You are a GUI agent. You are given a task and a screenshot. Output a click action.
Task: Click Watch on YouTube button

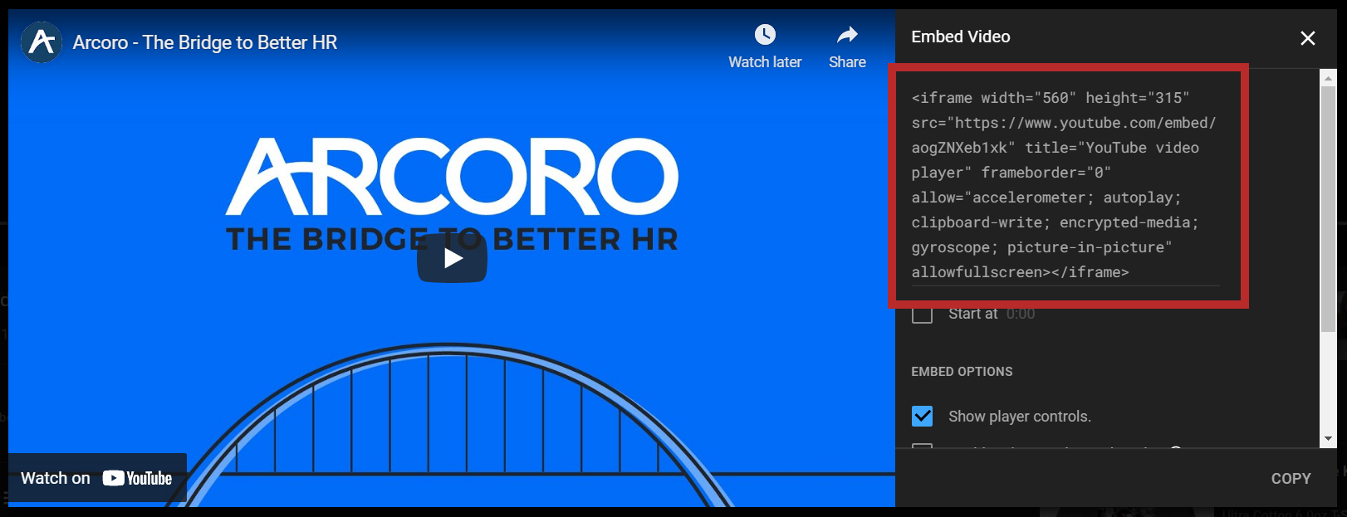97,478
